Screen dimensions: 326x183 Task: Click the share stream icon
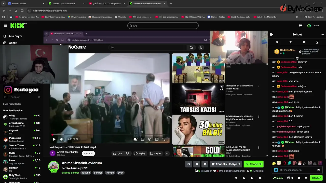coord(236,178)
